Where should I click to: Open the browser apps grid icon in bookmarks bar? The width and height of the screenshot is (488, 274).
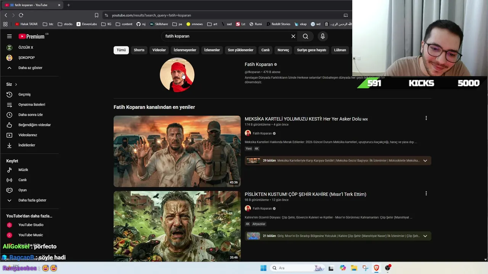pyautogui.click(x=5, y=24)
